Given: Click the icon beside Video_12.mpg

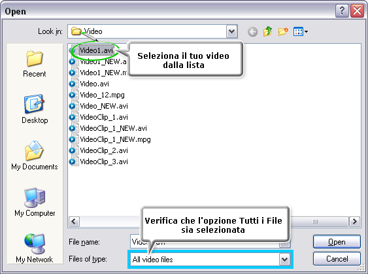Looking at the screenshot, I should click(x=74, y=95).
